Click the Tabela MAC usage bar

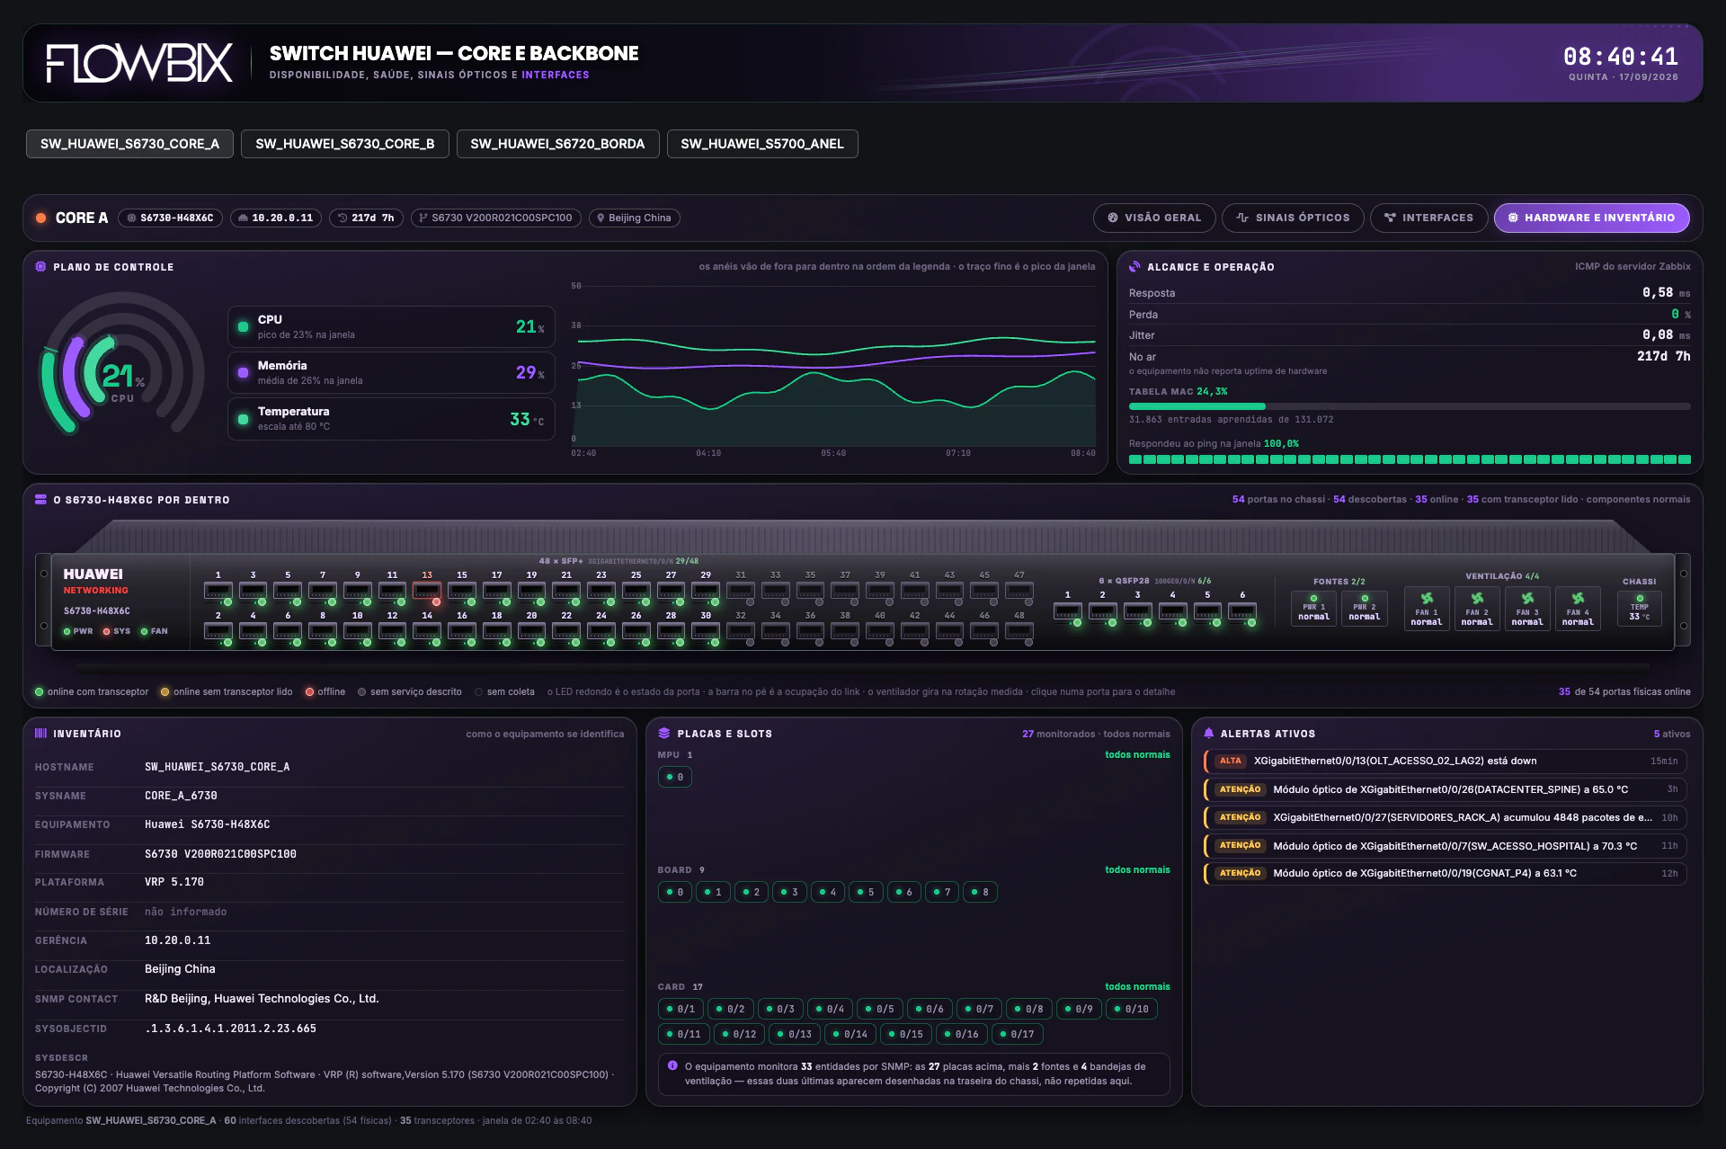point(1410,406)
